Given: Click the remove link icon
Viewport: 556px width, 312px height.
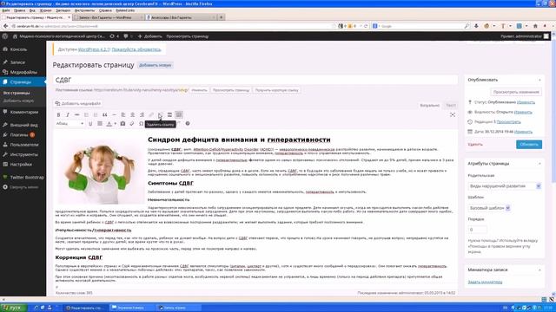Looking at the screenshot, I should point(160,114).
